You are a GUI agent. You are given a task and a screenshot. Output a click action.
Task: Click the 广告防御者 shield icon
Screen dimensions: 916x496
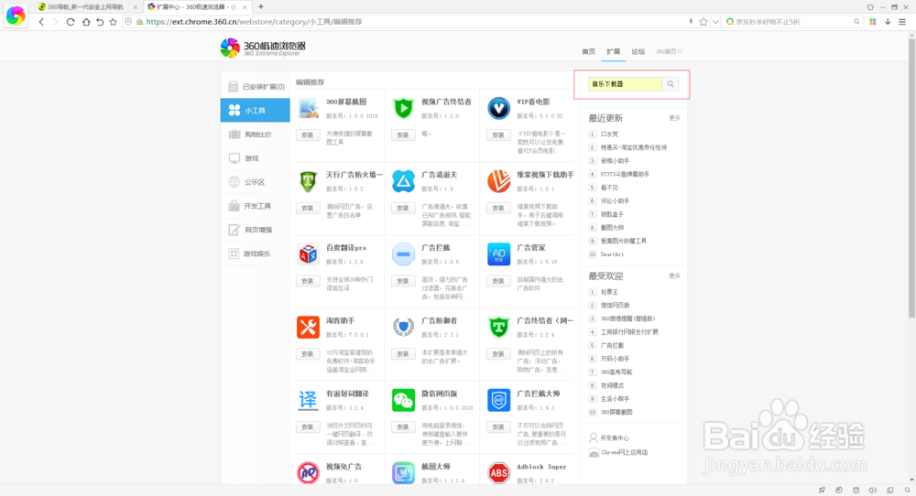click(x=403, y=328)
